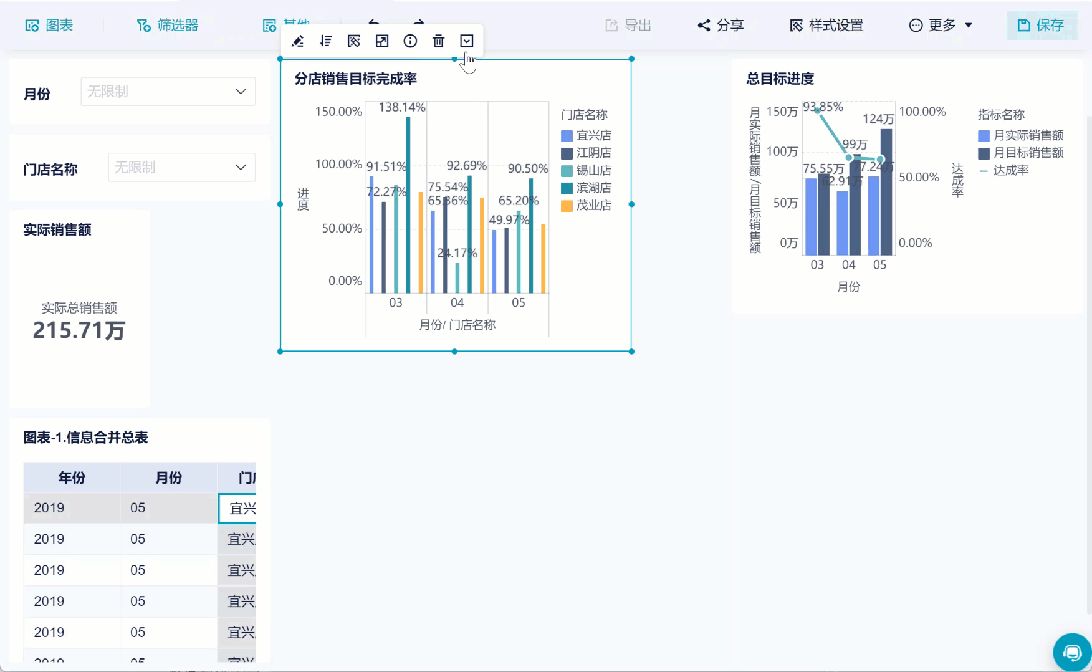Select the 宜兴店 legend swatch
Image resolution: width=1092 pixels, height=672 pixels.
point(567,136)
